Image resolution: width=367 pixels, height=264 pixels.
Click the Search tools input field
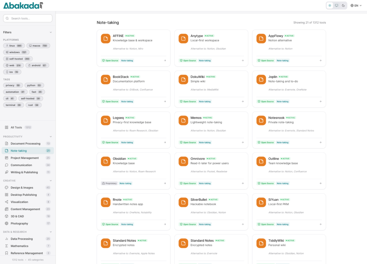click(x=28, y=18)
